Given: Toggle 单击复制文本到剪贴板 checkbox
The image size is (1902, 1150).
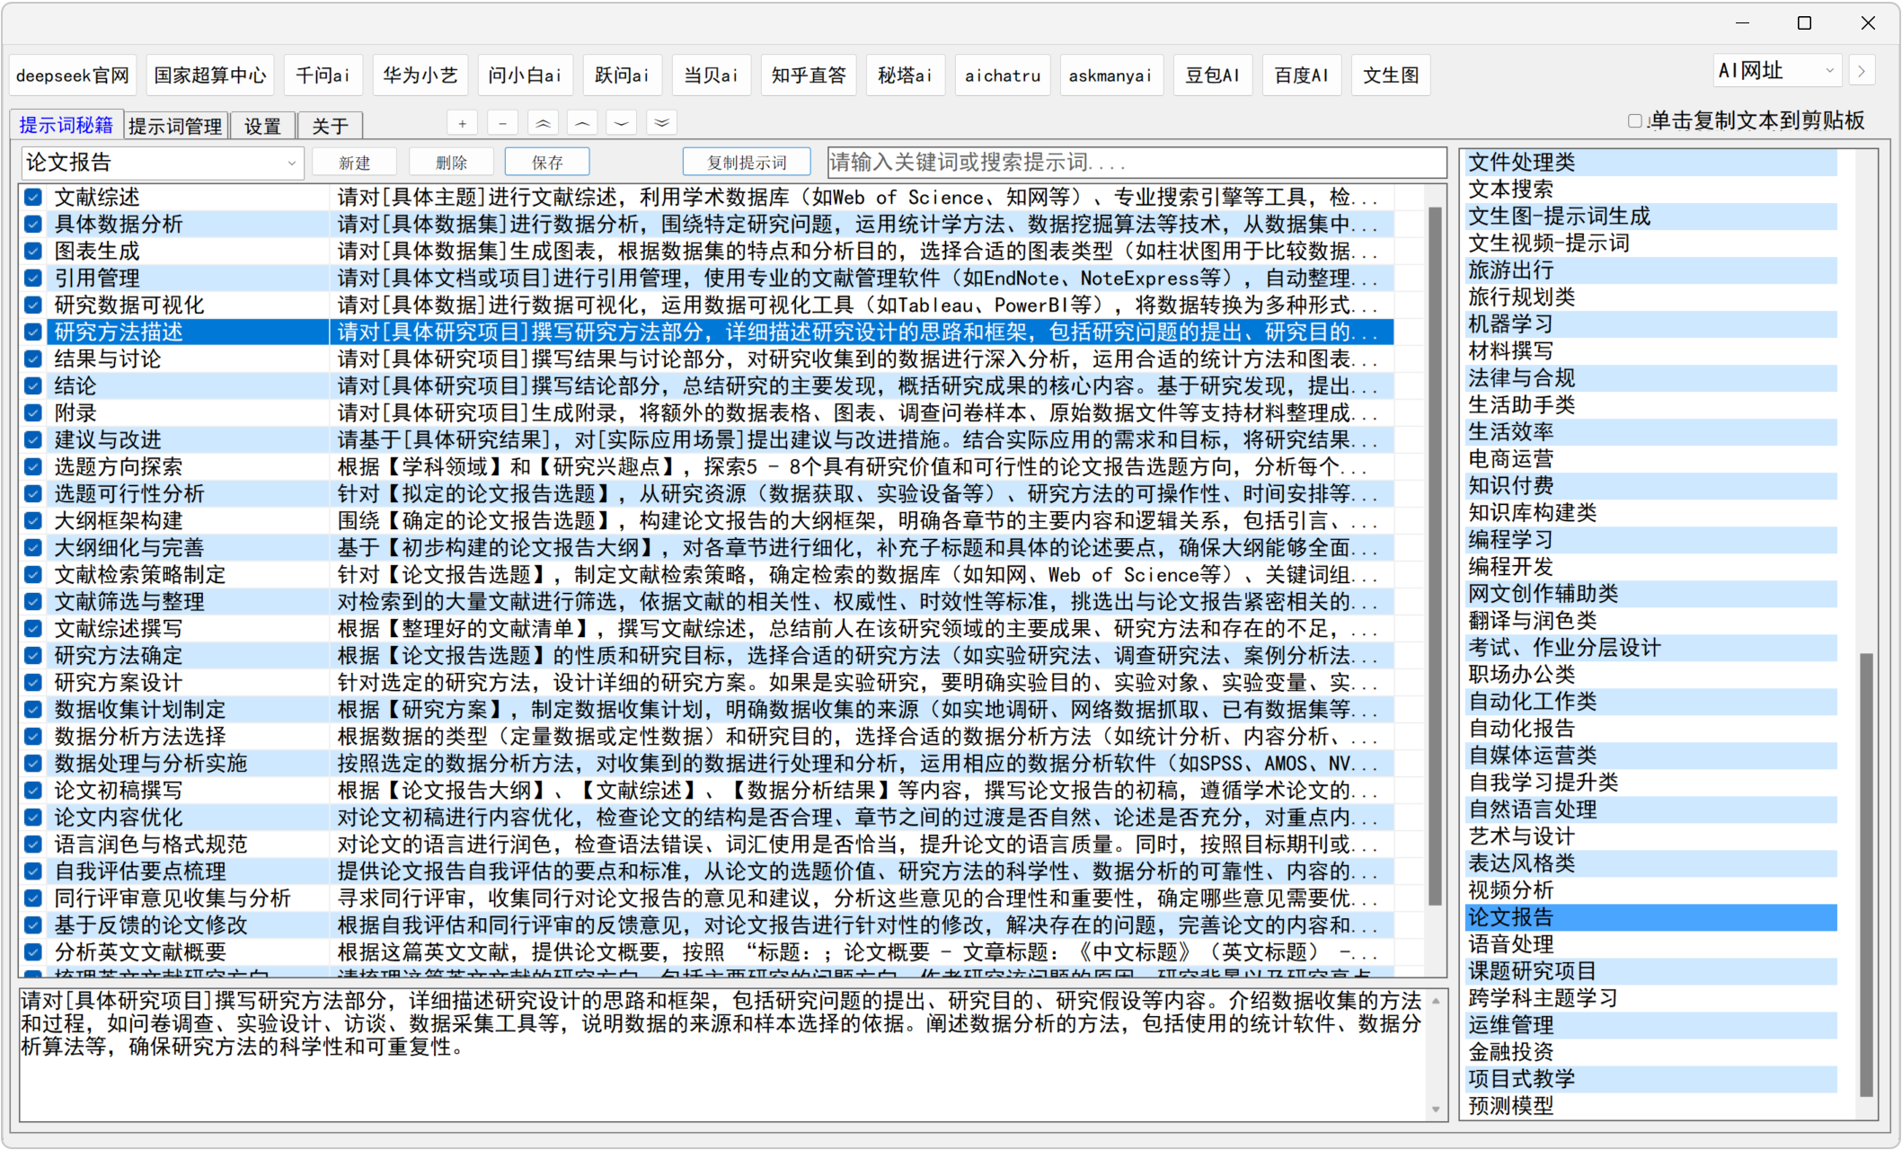Looking at the screenshot, I should click(x=1635, y=121).
